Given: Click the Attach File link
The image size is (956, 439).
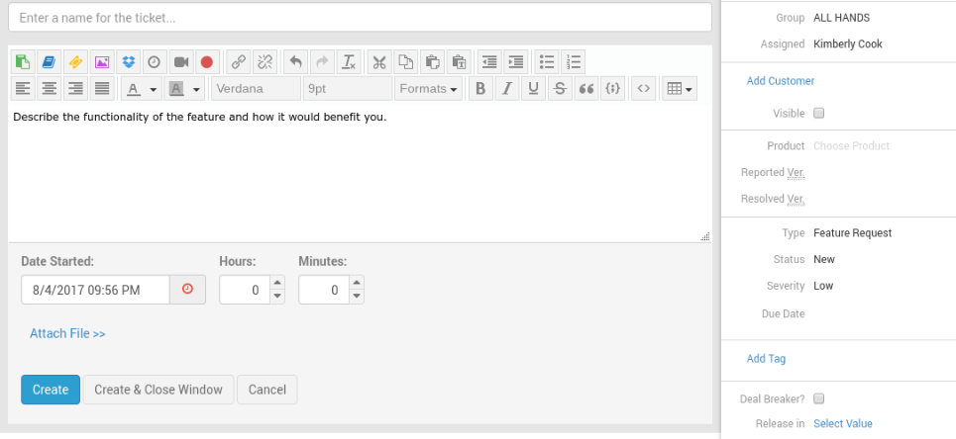Looking at the screenshot, I should tap(67, 333).
